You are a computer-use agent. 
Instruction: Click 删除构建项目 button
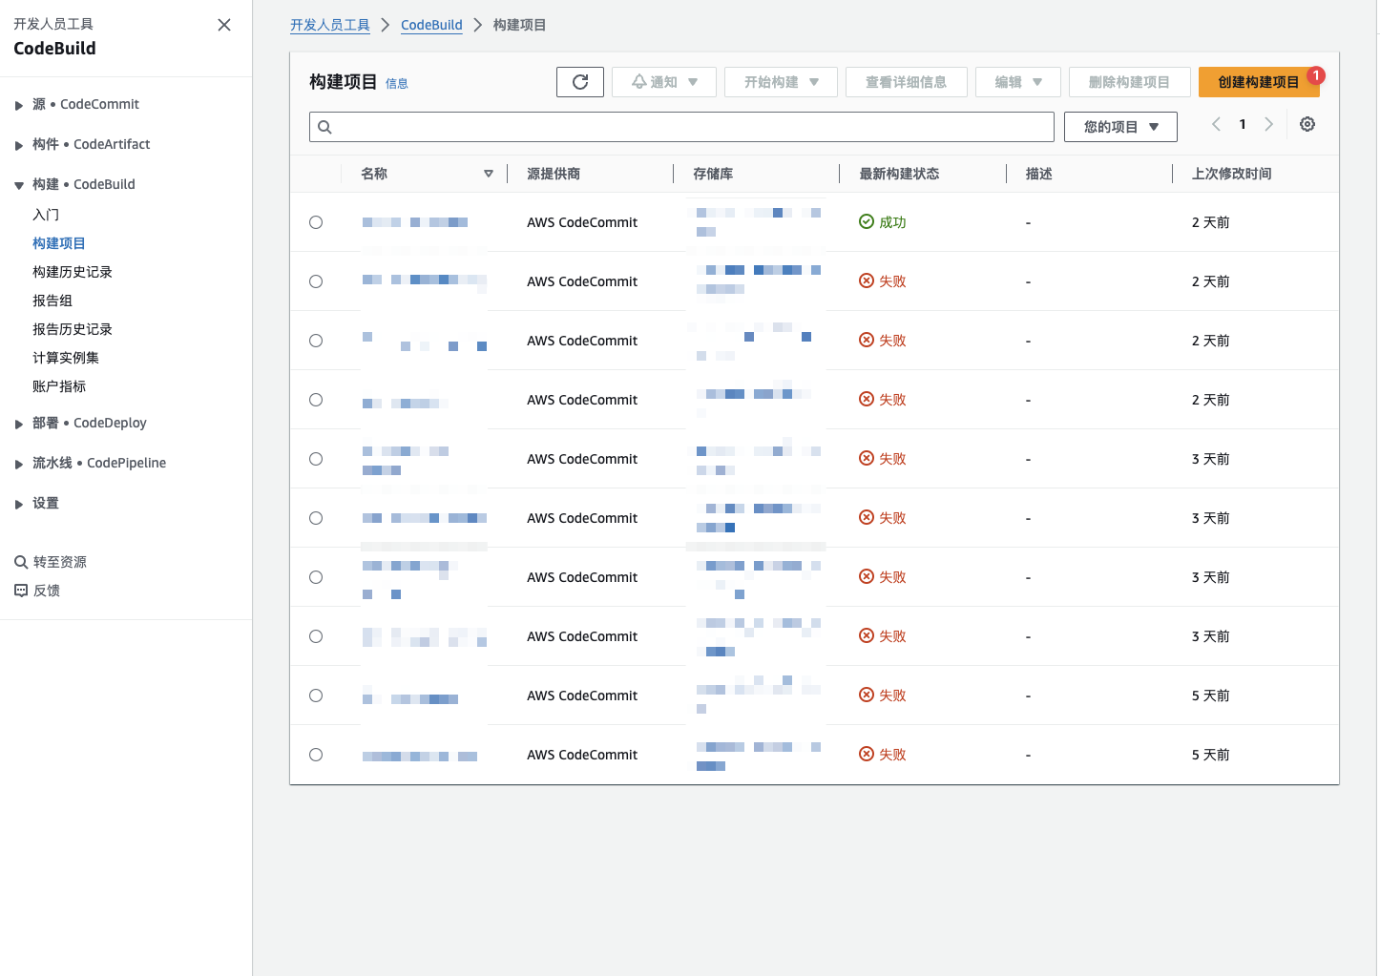[1130, 82]
